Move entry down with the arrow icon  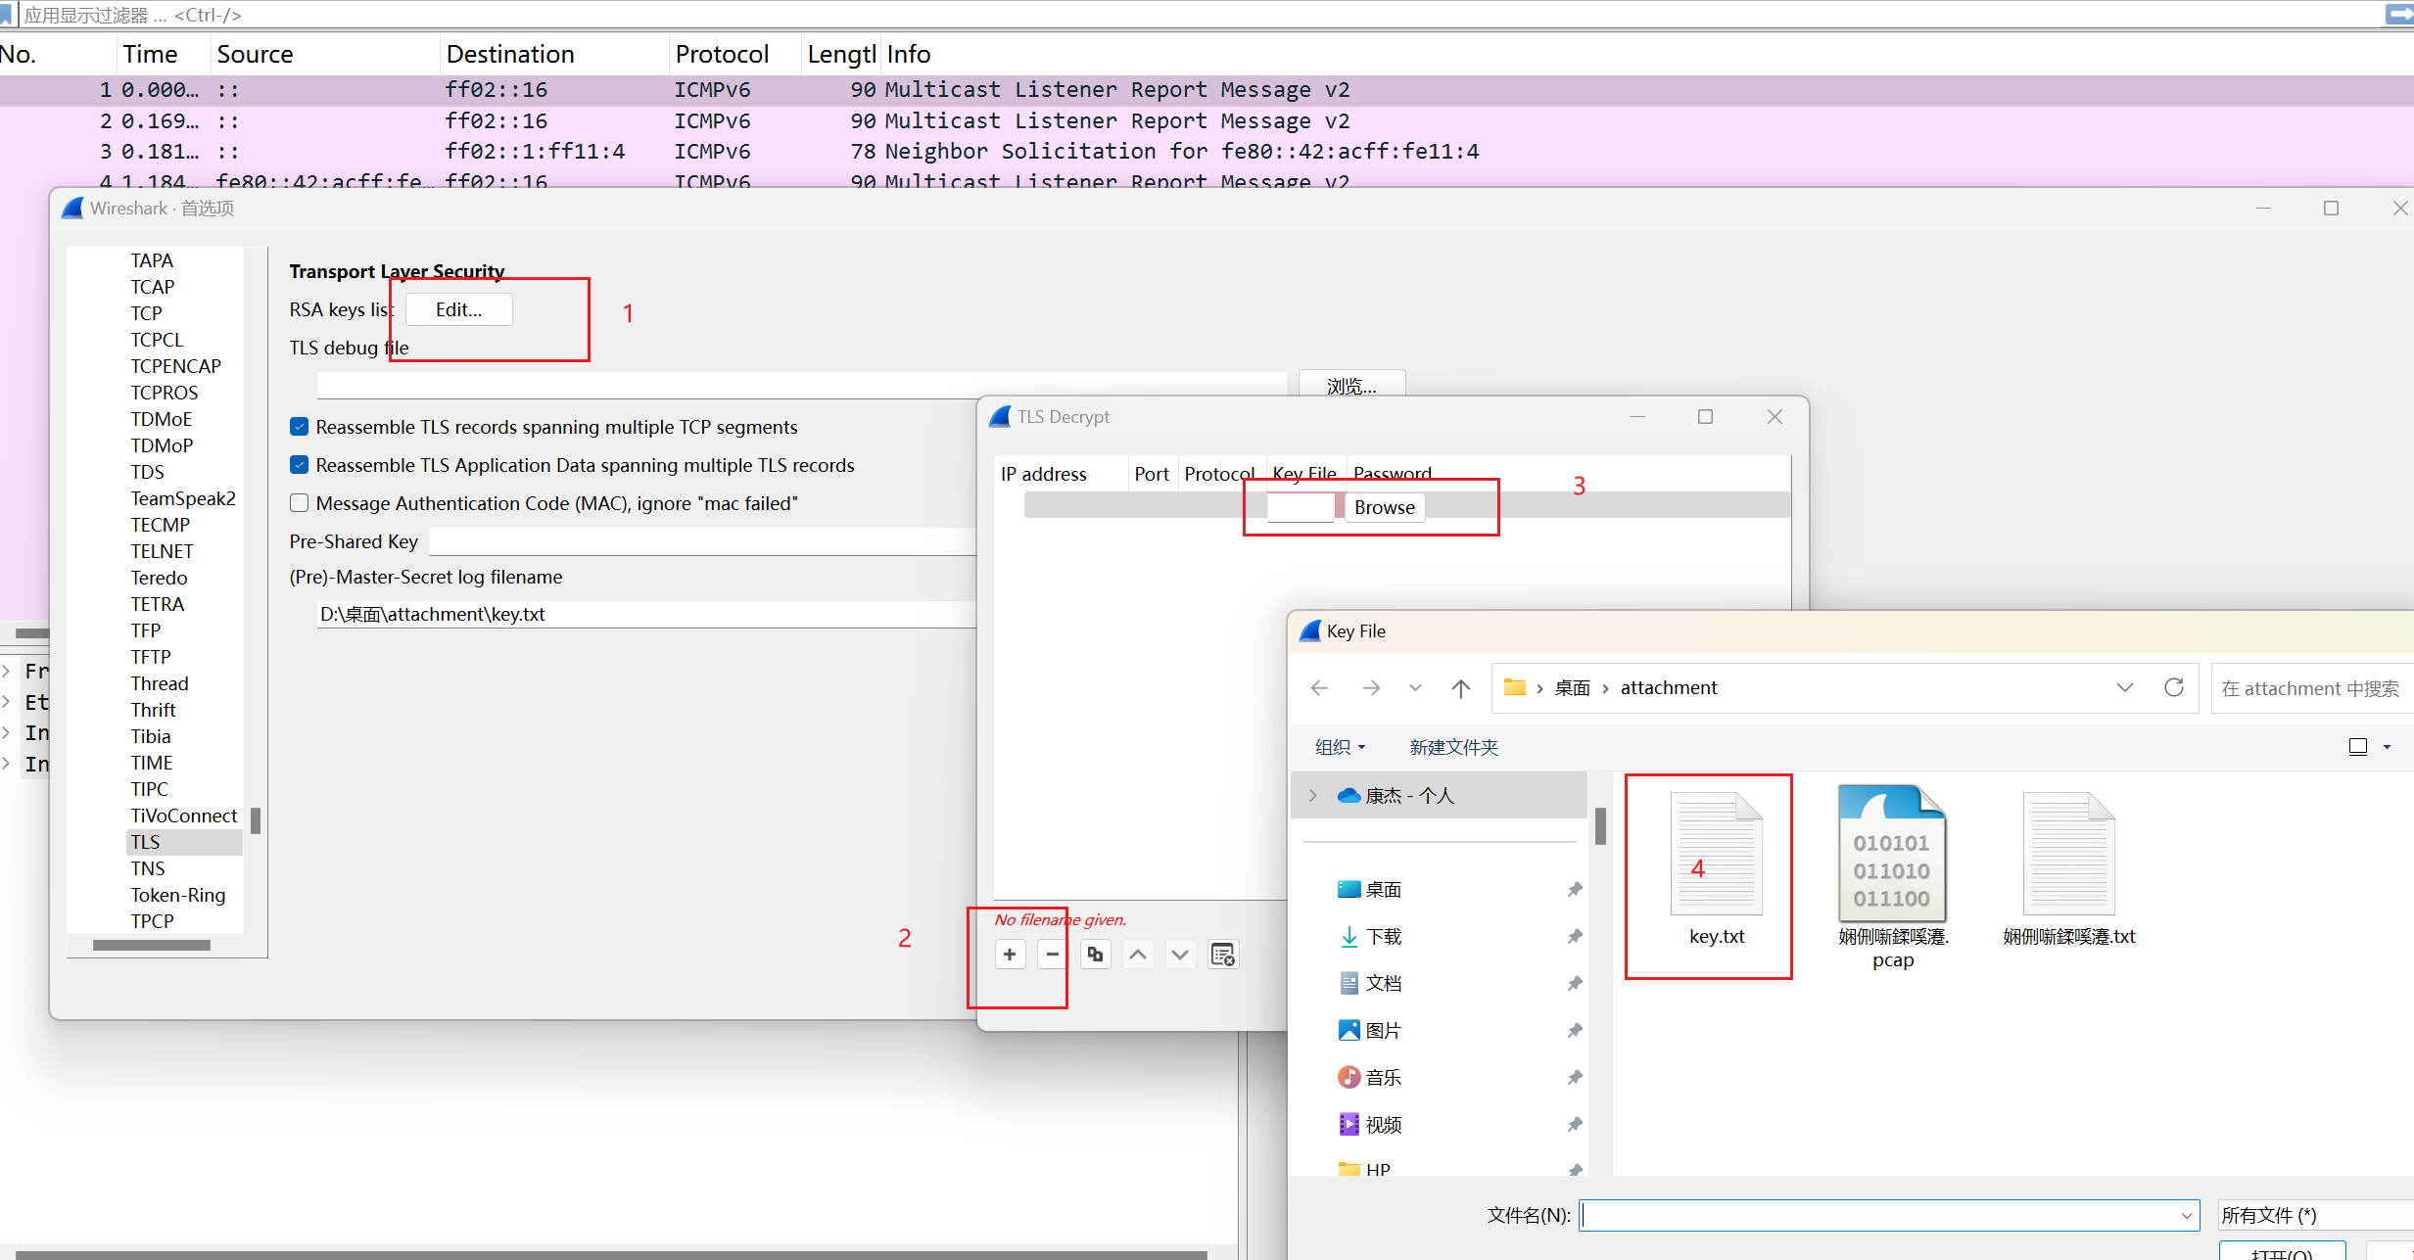pos(1180,955)
